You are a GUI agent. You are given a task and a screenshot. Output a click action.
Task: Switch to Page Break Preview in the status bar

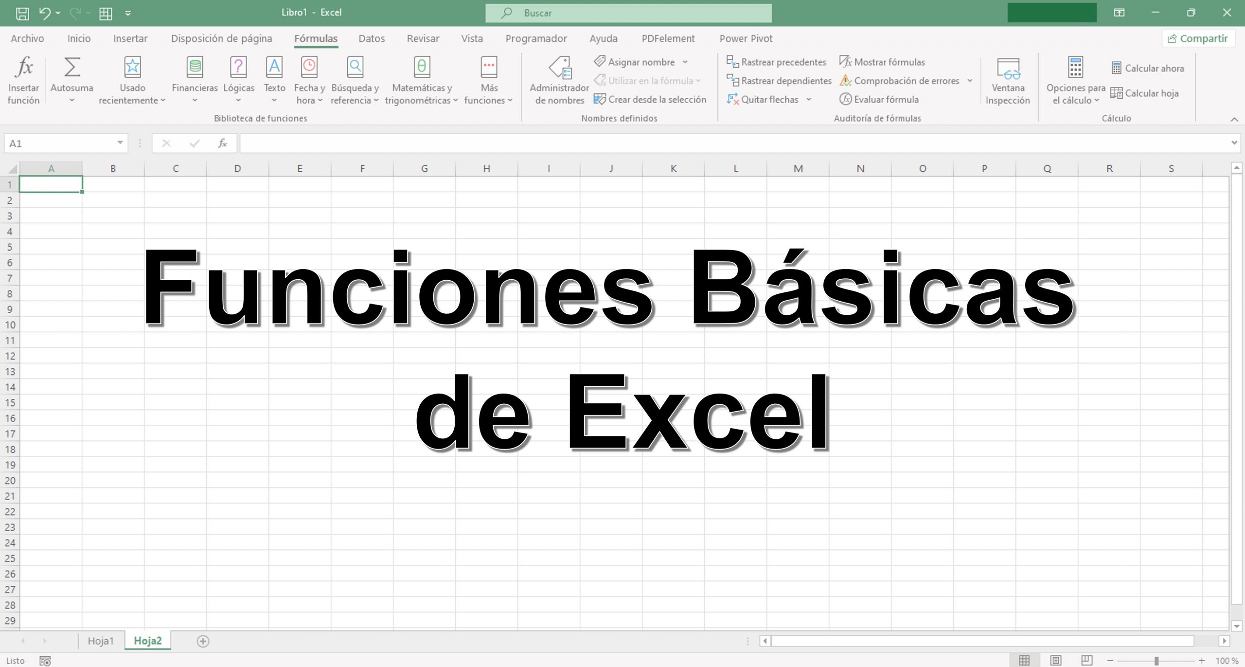pos(1086,660)
